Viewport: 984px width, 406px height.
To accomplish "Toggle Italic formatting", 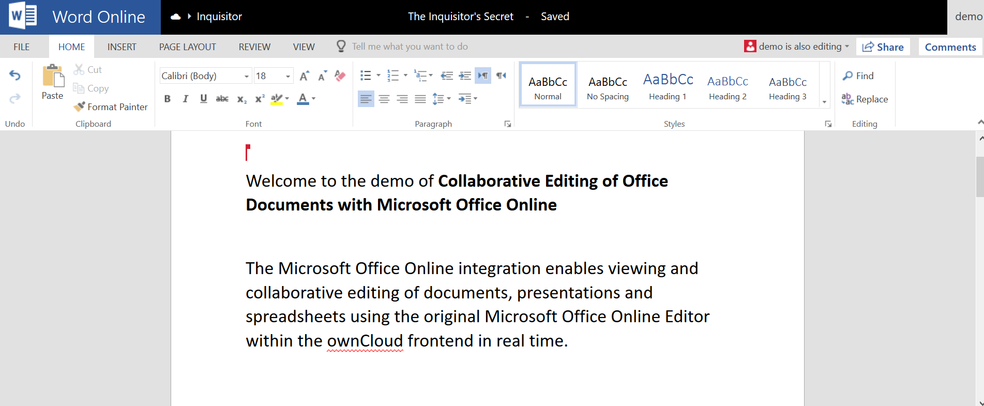I will [x=185, y=99].
